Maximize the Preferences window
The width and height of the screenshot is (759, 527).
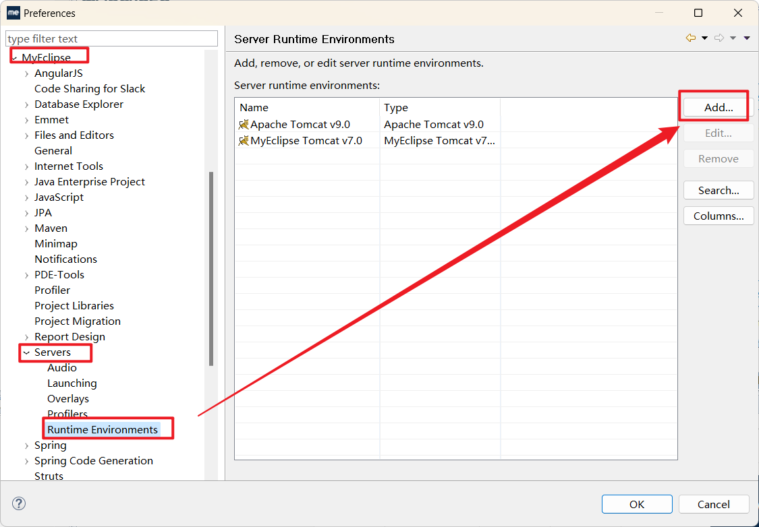tap(698, 13)
